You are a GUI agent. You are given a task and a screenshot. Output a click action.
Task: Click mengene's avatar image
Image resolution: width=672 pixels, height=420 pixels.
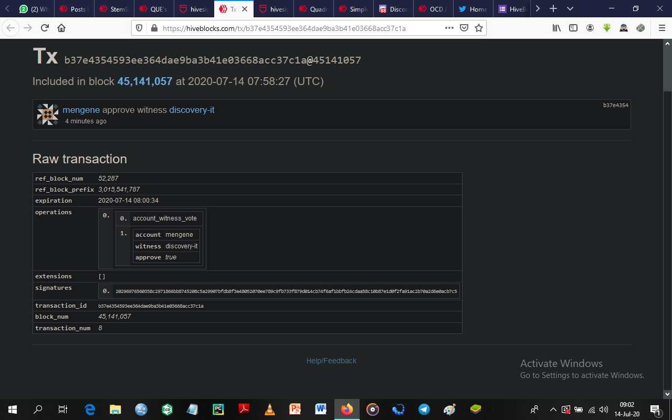click(48, 114)
